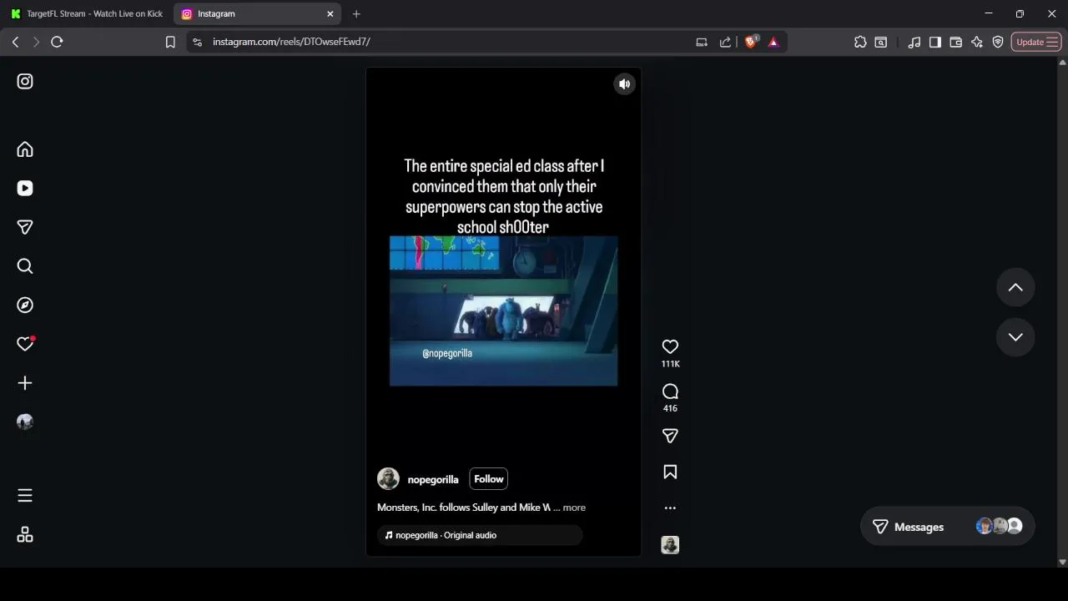Open Leo AI sparkle icon

pyautogui.click(x=977, y=42)
